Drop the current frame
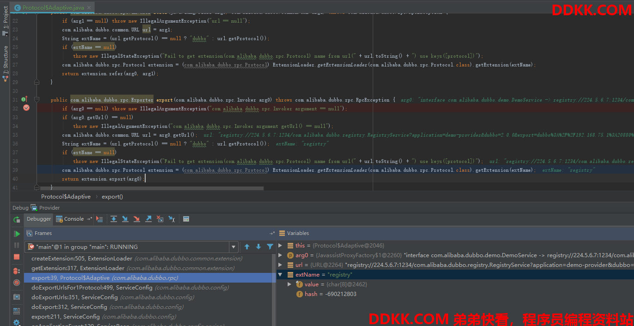634x326 pixels. pyautogui.click(x=160, y=219)
